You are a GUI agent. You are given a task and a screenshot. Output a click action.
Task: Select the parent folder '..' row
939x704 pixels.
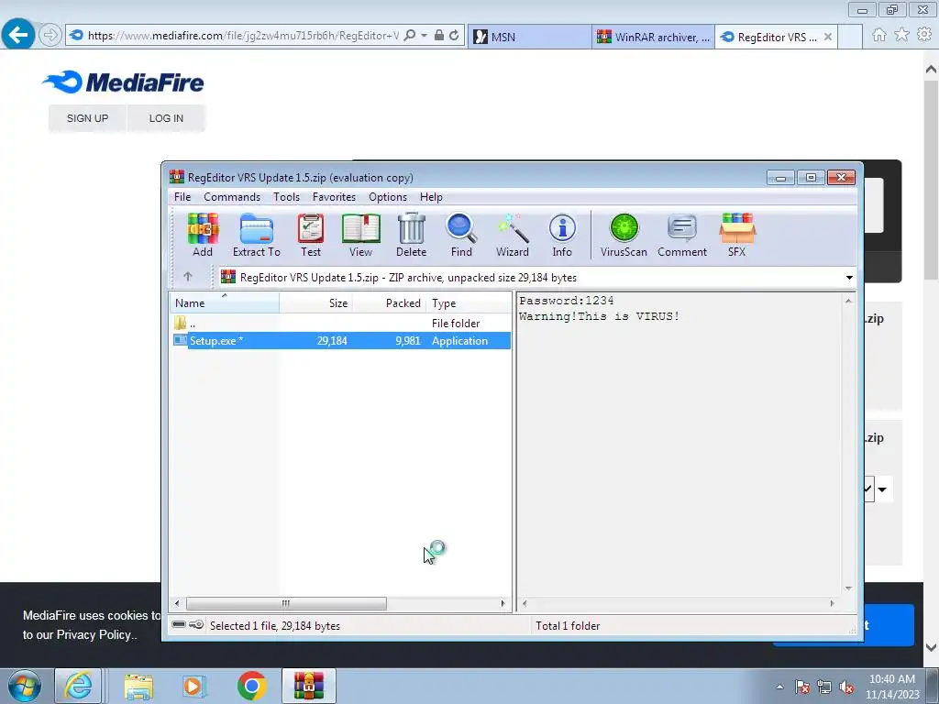(x=341, y=324)
